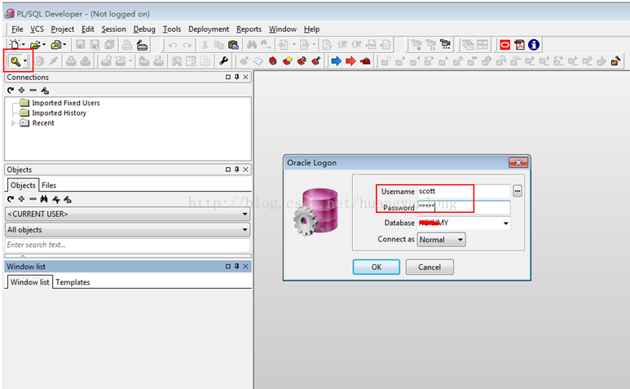The width and height of the screenshot is (630, 389).
Task: Click the Objects panel binoculars find icon
Action: click(44, 199)
